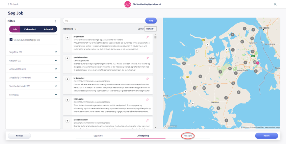
Task: Select the projektleder job radio button
Action: [x=68, y=38]
